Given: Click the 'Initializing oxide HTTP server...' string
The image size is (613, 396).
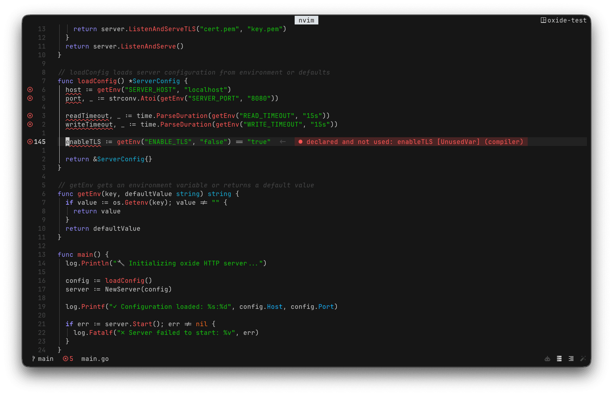Looking at the screenshot, I should [188, 263].
